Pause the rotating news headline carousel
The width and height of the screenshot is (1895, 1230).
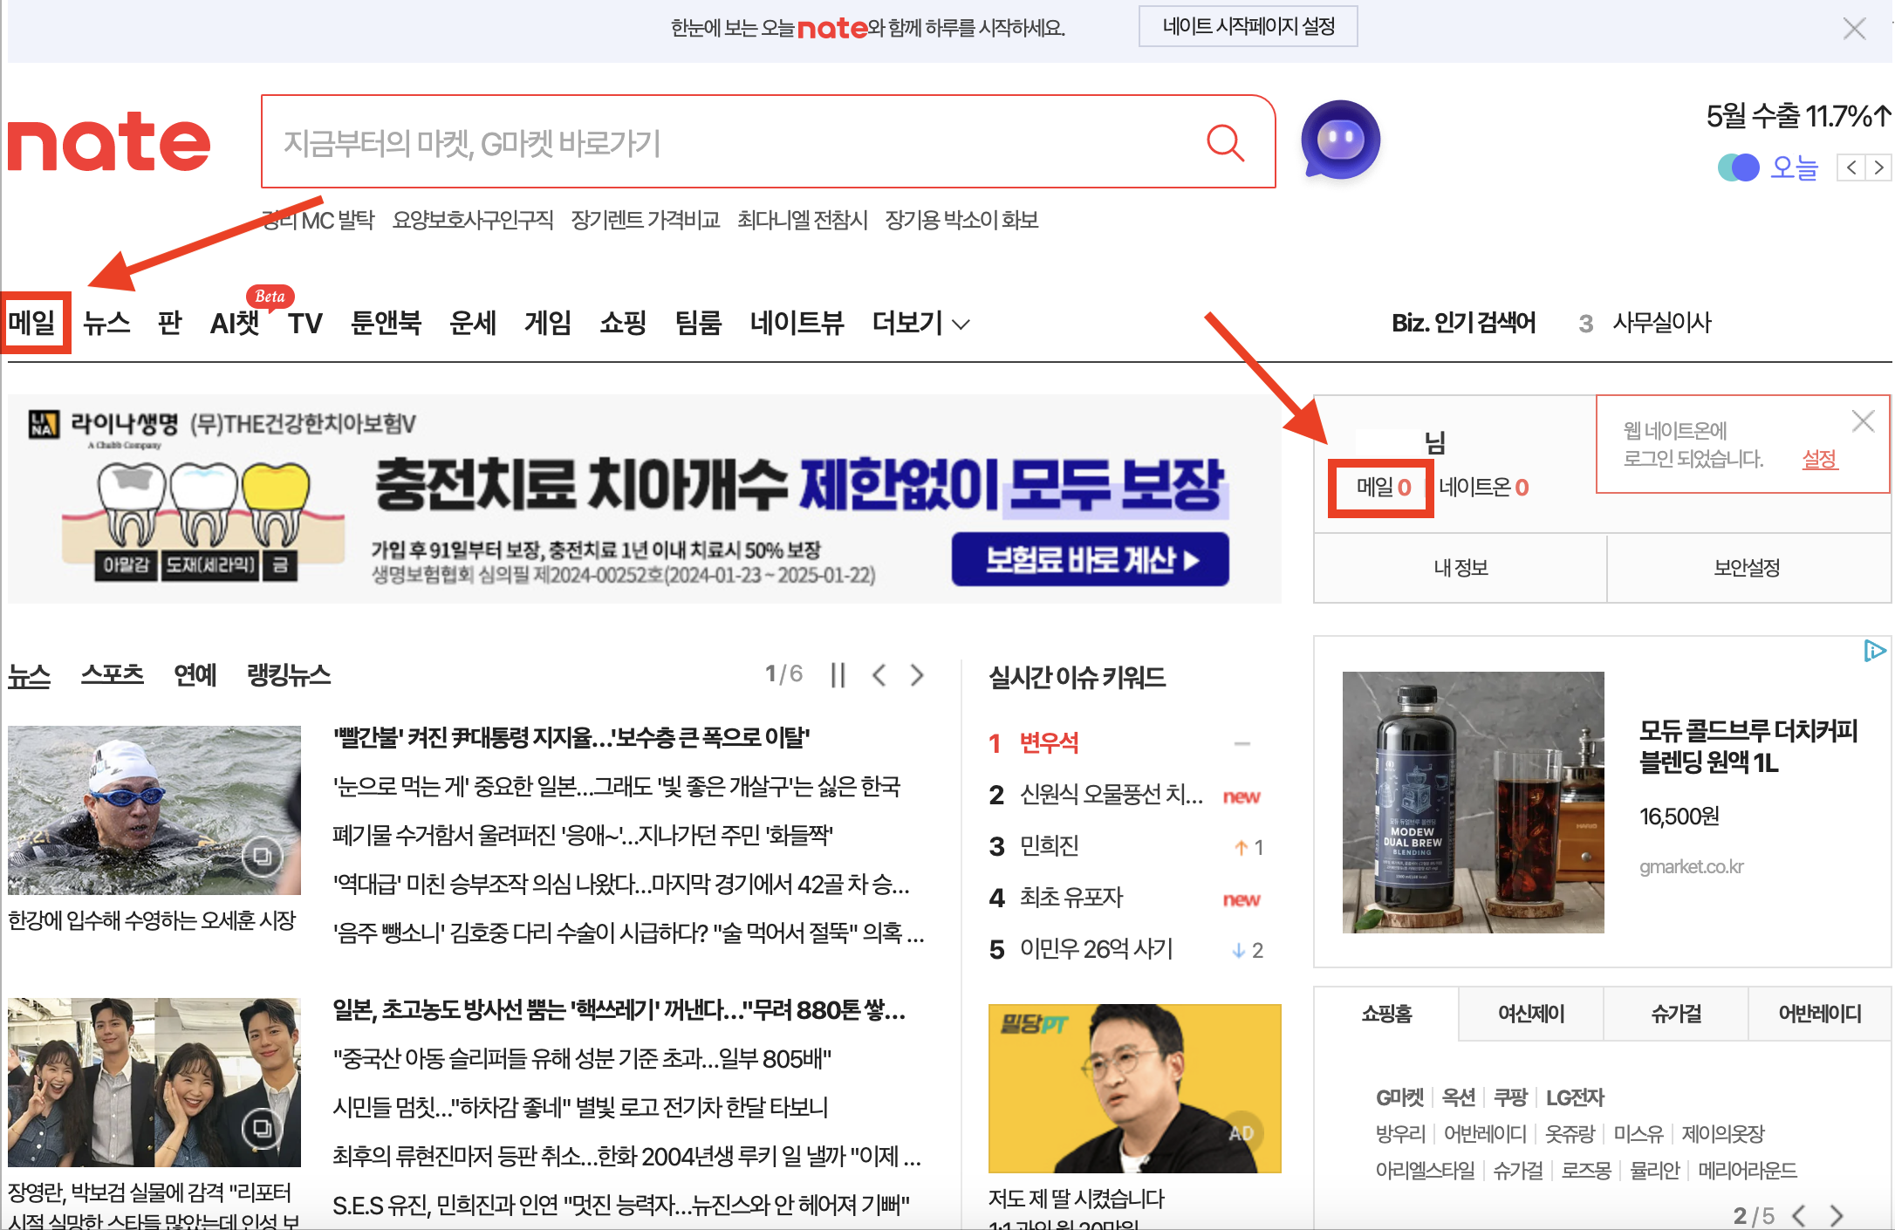(x=838, y=674)
